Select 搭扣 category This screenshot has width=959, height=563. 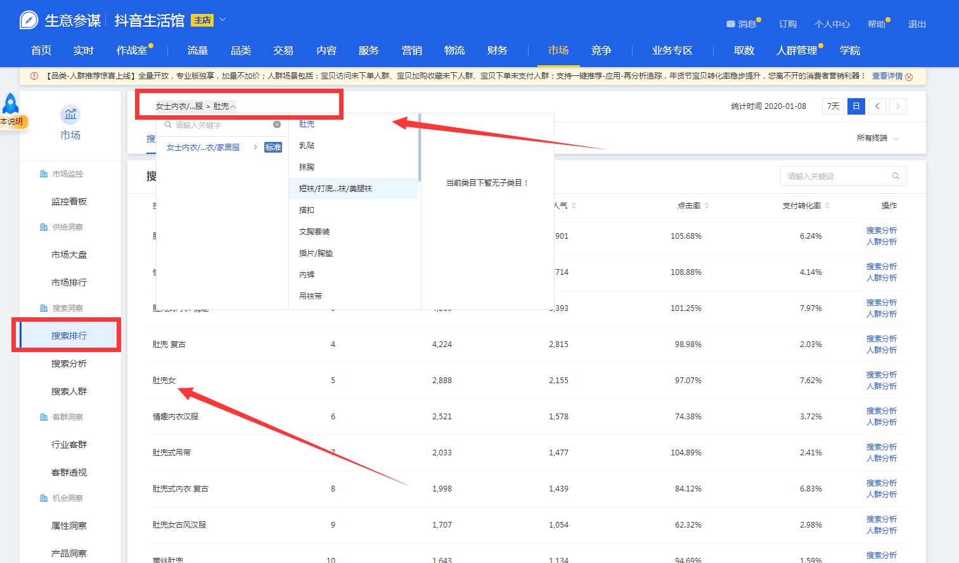(x=307, y=210)
